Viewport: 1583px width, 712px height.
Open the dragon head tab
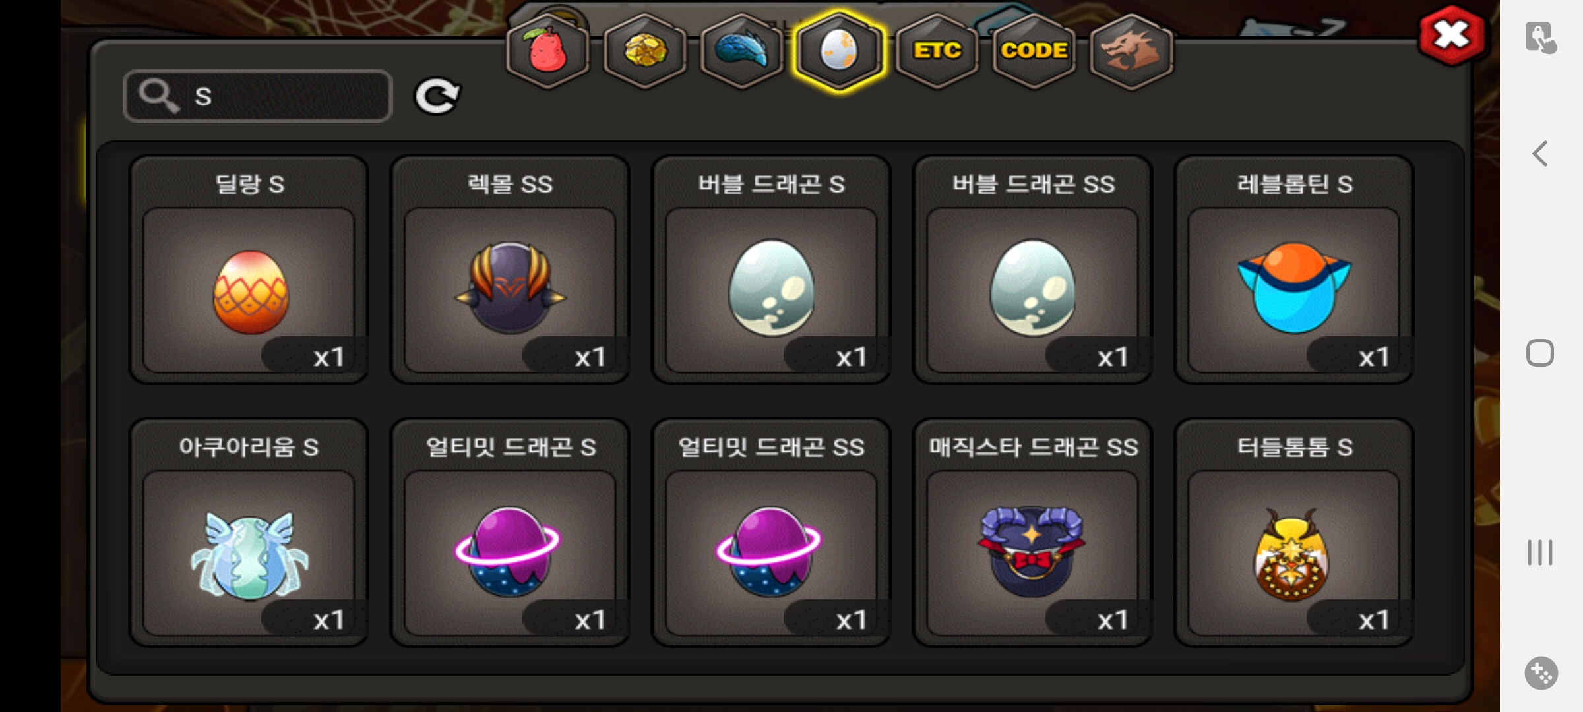coord(1131,51)
